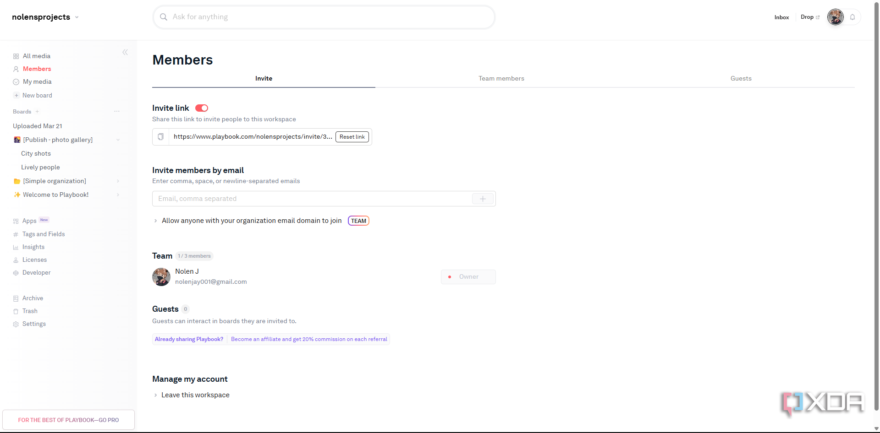Open Insights in sidebar
Viewport: 880px width, 433px height.
(x=33, y=247)
